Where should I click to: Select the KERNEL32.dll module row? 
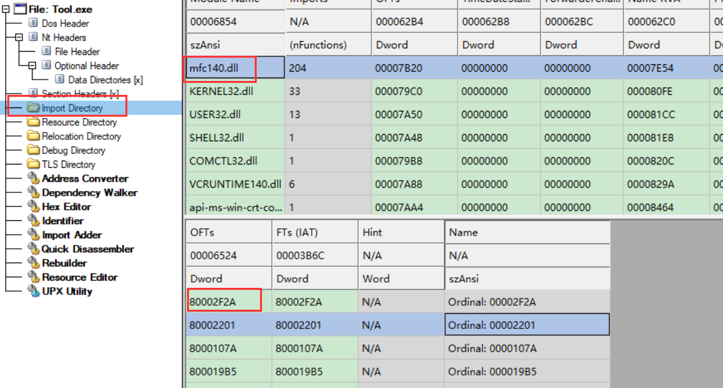click(222, 91)
